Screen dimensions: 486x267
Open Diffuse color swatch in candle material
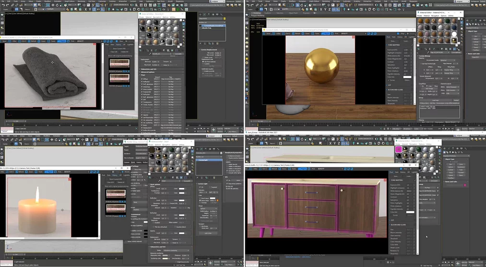pos(182,189)
